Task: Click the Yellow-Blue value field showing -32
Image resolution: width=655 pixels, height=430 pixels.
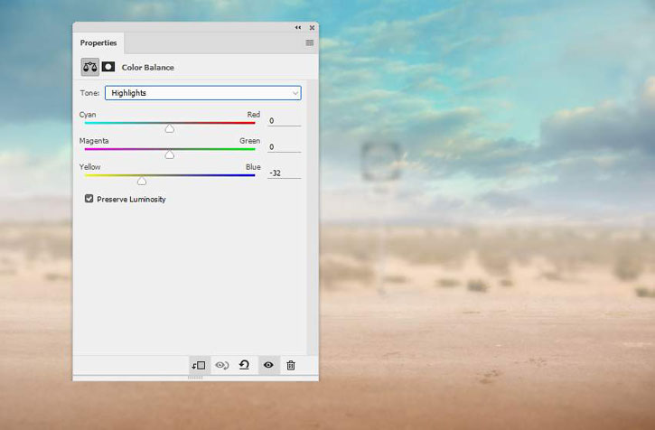Action: pos(284,173)
